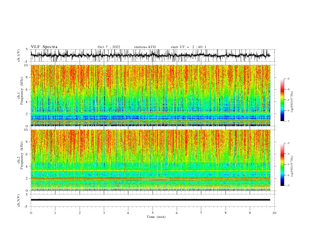
Task: Click the "5" tick on the time axis
Action: pyautogui.click(x=153, y=213)
